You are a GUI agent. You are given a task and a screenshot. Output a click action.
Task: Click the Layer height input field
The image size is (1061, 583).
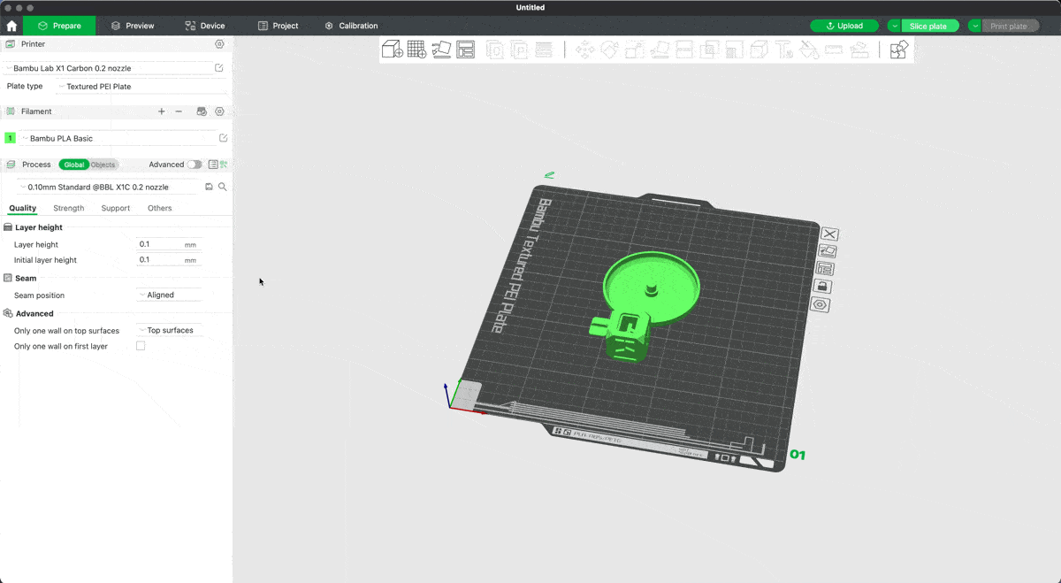tap(159, 244)
